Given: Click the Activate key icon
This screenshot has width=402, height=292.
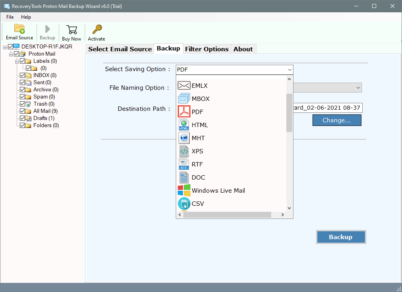Looking at the screenshot, I should tap(97, 29).
